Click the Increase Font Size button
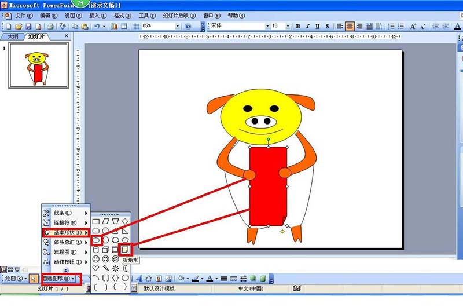Screen dimensions: 463x307 click(x=413, y=26)
